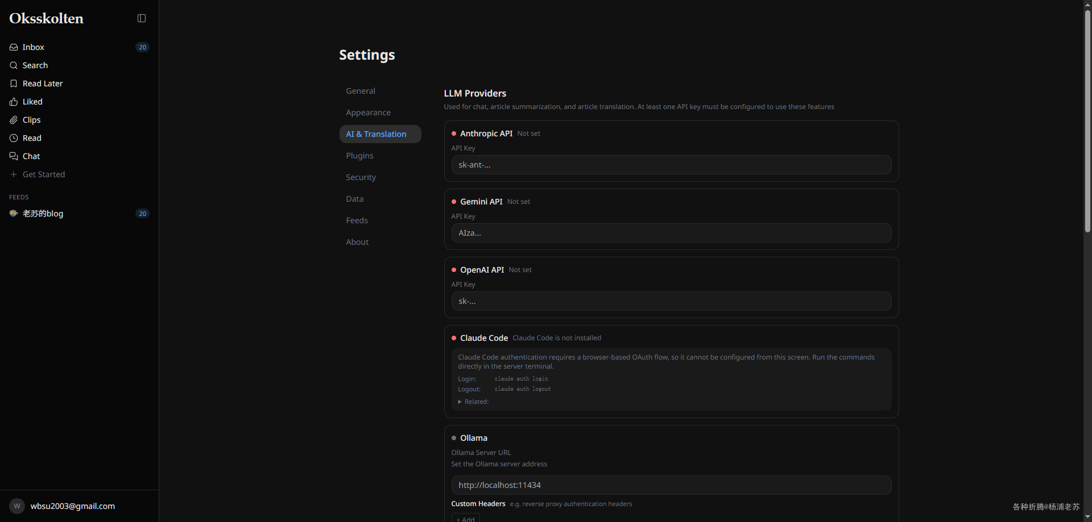The height and width of the screenshot is (522, 1092).
Task: Click the page vertical scrollbar thumb
Action: (x=1087, y=121)
